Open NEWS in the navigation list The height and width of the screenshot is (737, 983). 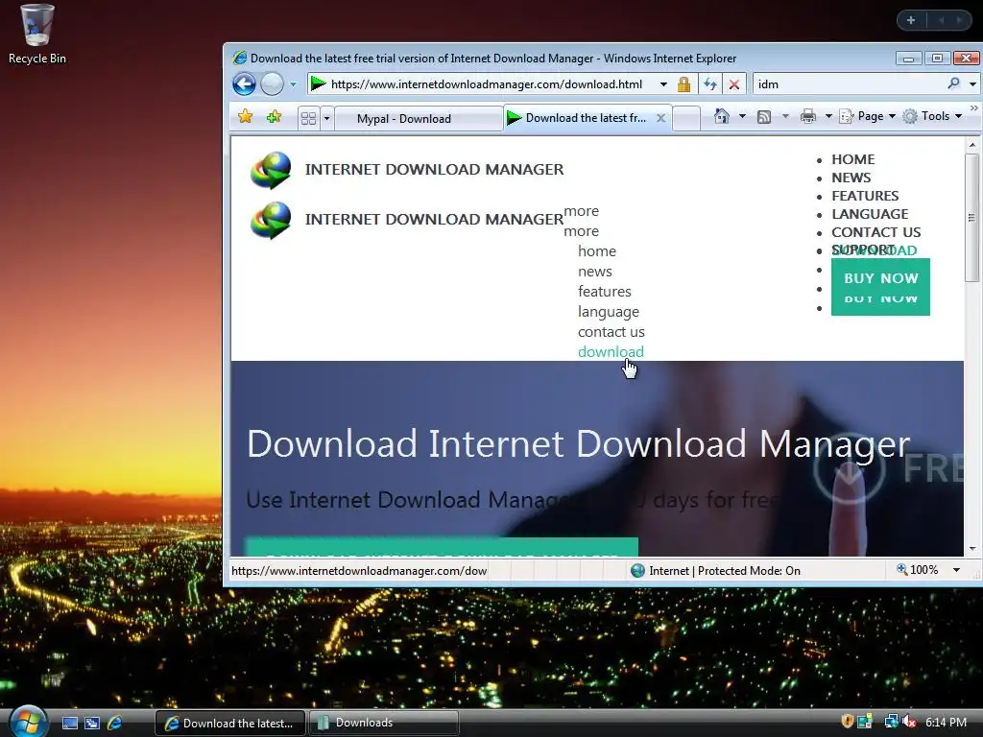click(x=851, y=178)
